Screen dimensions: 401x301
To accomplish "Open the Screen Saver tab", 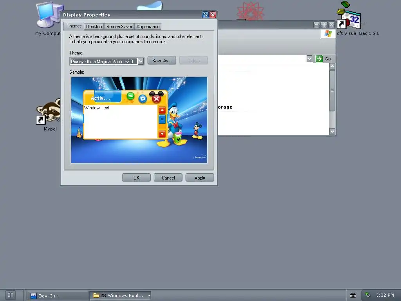I will (x=119, y=27).
